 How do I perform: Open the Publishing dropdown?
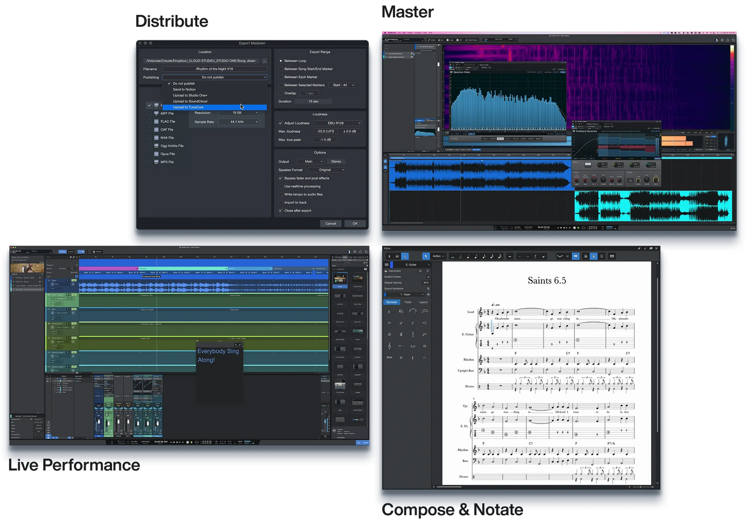215,77
